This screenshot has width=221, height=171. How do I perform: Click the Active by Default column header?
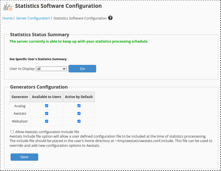pyautogui.click(x=79, y=97)
